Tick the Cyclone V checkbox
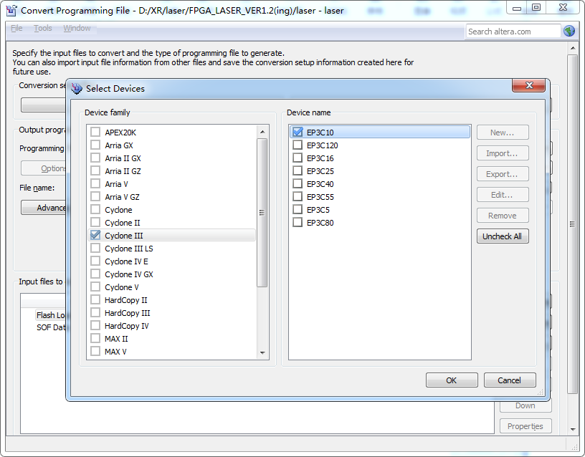The width and height of the screenshot is (585, 457). 95,287
